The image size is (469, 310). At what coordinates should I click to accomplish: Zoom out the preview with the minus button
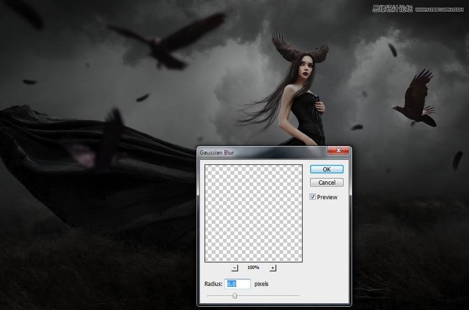point(234,268)
